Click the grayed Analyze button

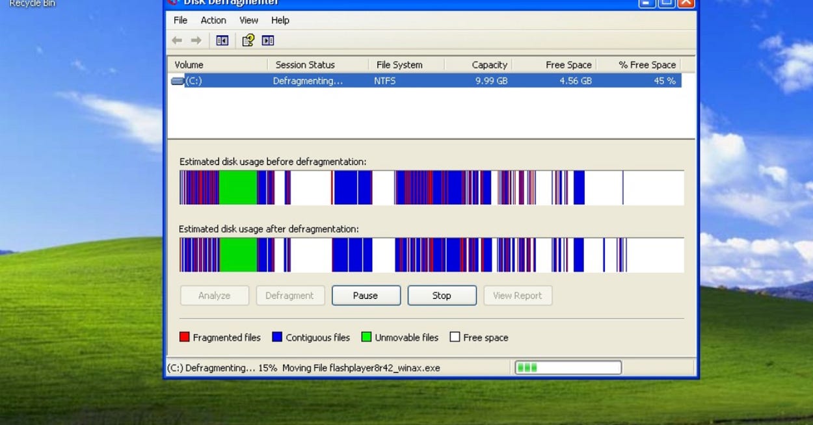point(214,295)
